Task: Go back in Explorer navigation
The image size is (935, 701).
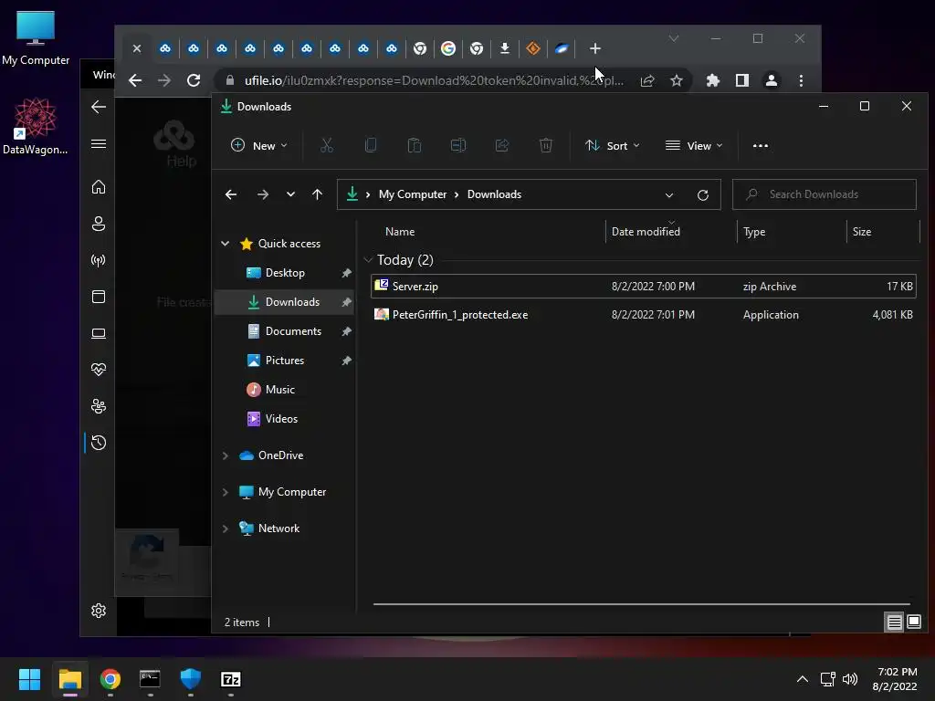Action: pos(231,194)
